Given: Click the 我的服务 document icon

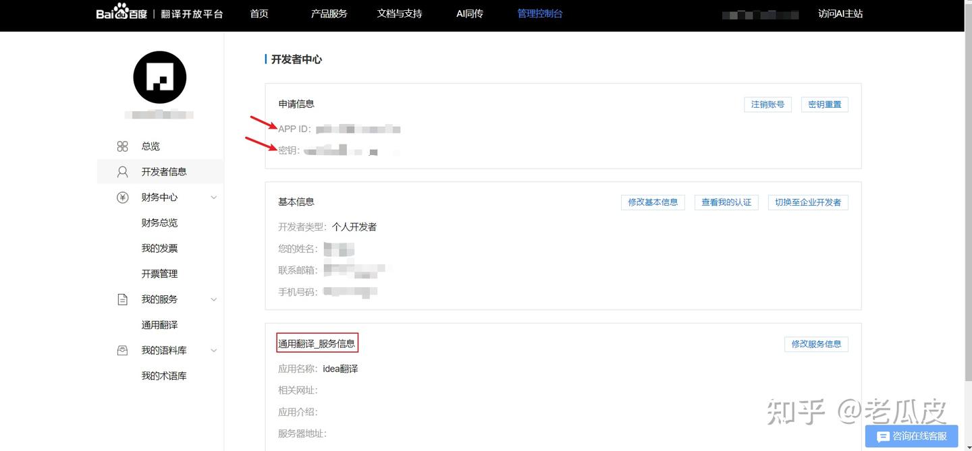Looking at the screenshot, I should point(122,299).
